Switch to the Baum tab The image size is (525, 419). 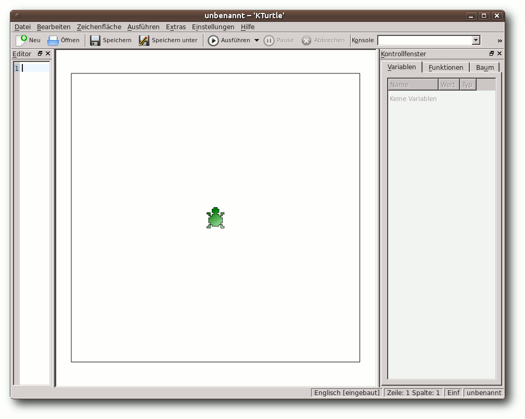[484, 67]
